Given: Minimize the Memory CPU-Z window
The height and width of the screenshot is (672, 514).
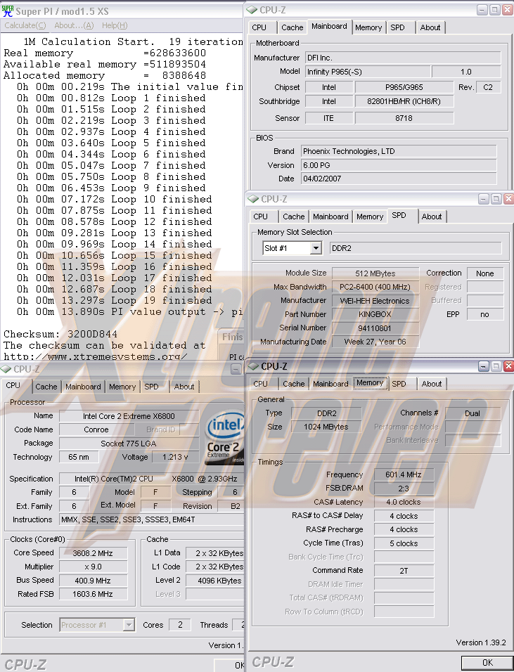Looking at the screenshot, I should [484, 366].
